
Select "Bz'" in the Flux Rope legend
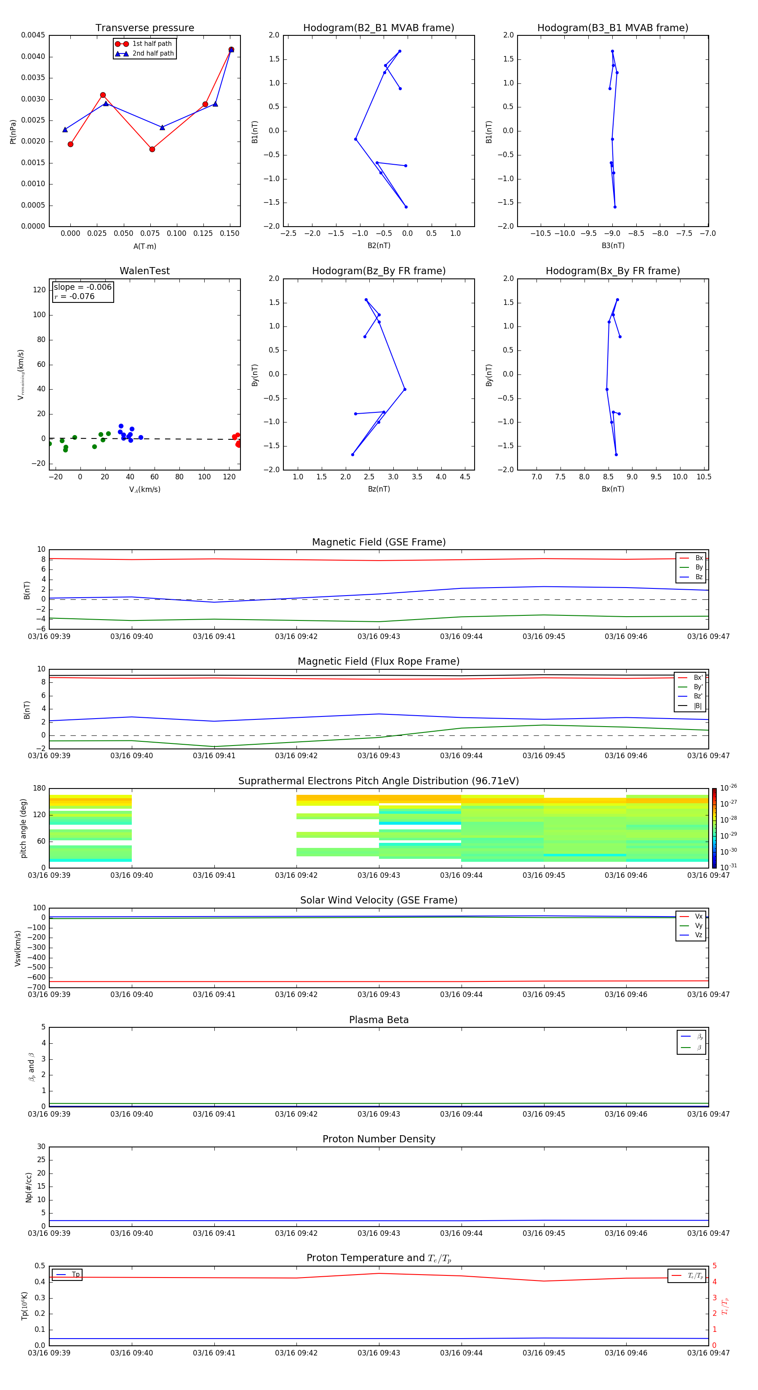point(691,696)
